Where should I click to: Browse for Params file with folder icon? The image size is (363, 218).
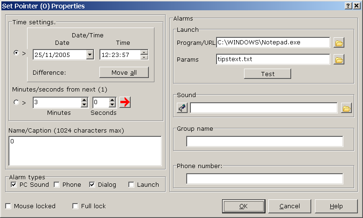tap(339, 60)
